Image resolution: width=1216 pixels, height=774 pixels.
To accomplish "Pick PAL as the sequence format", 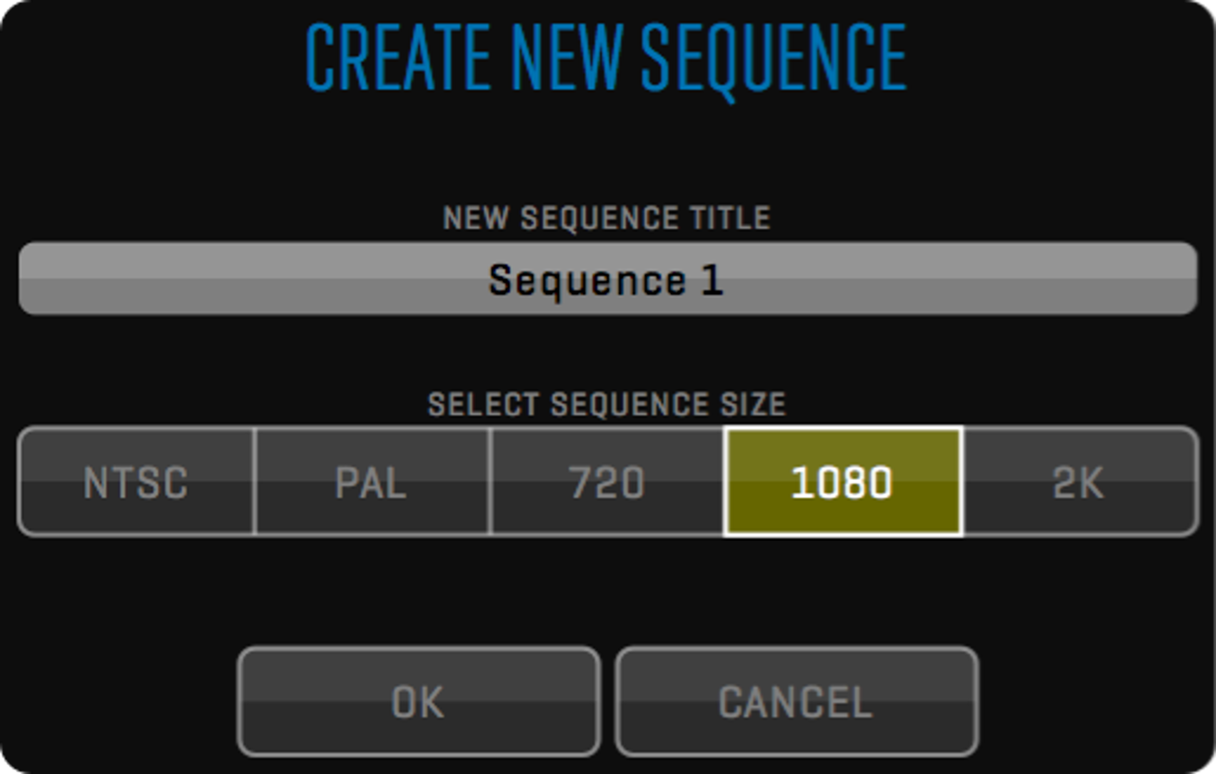I will tap(371, 482).
